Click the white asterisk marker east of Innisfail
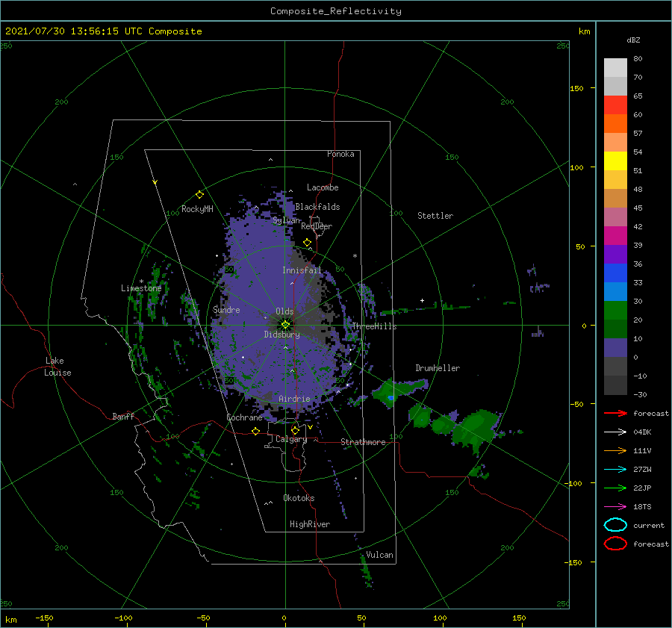Screen dimensions: 672x628 pos(355,256)
